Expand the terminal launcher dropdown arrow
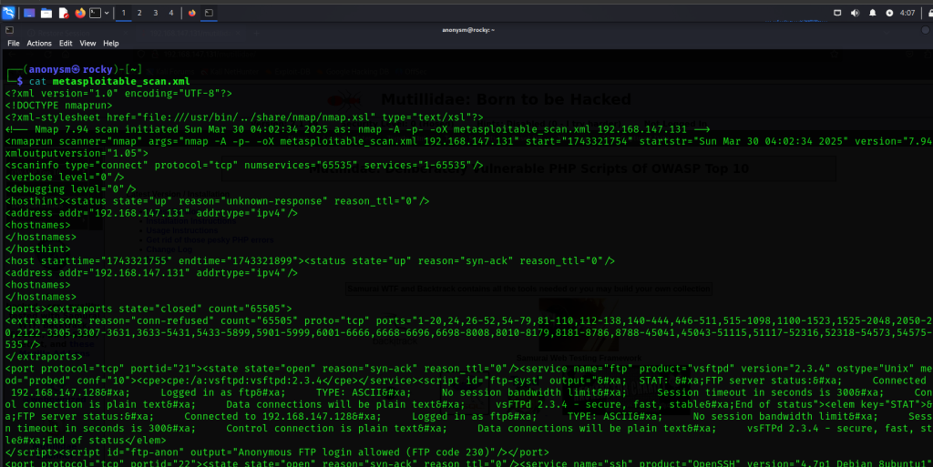Viewport: 933px width, 467px height. tap(107, 13)
